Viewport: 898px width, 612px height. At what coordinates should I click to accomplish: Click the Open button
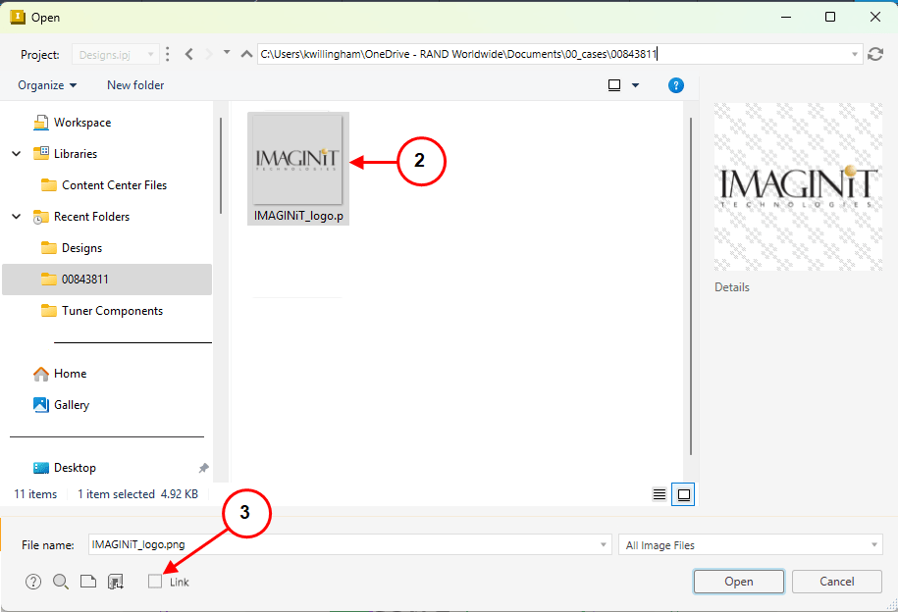(x=739, y=582)
